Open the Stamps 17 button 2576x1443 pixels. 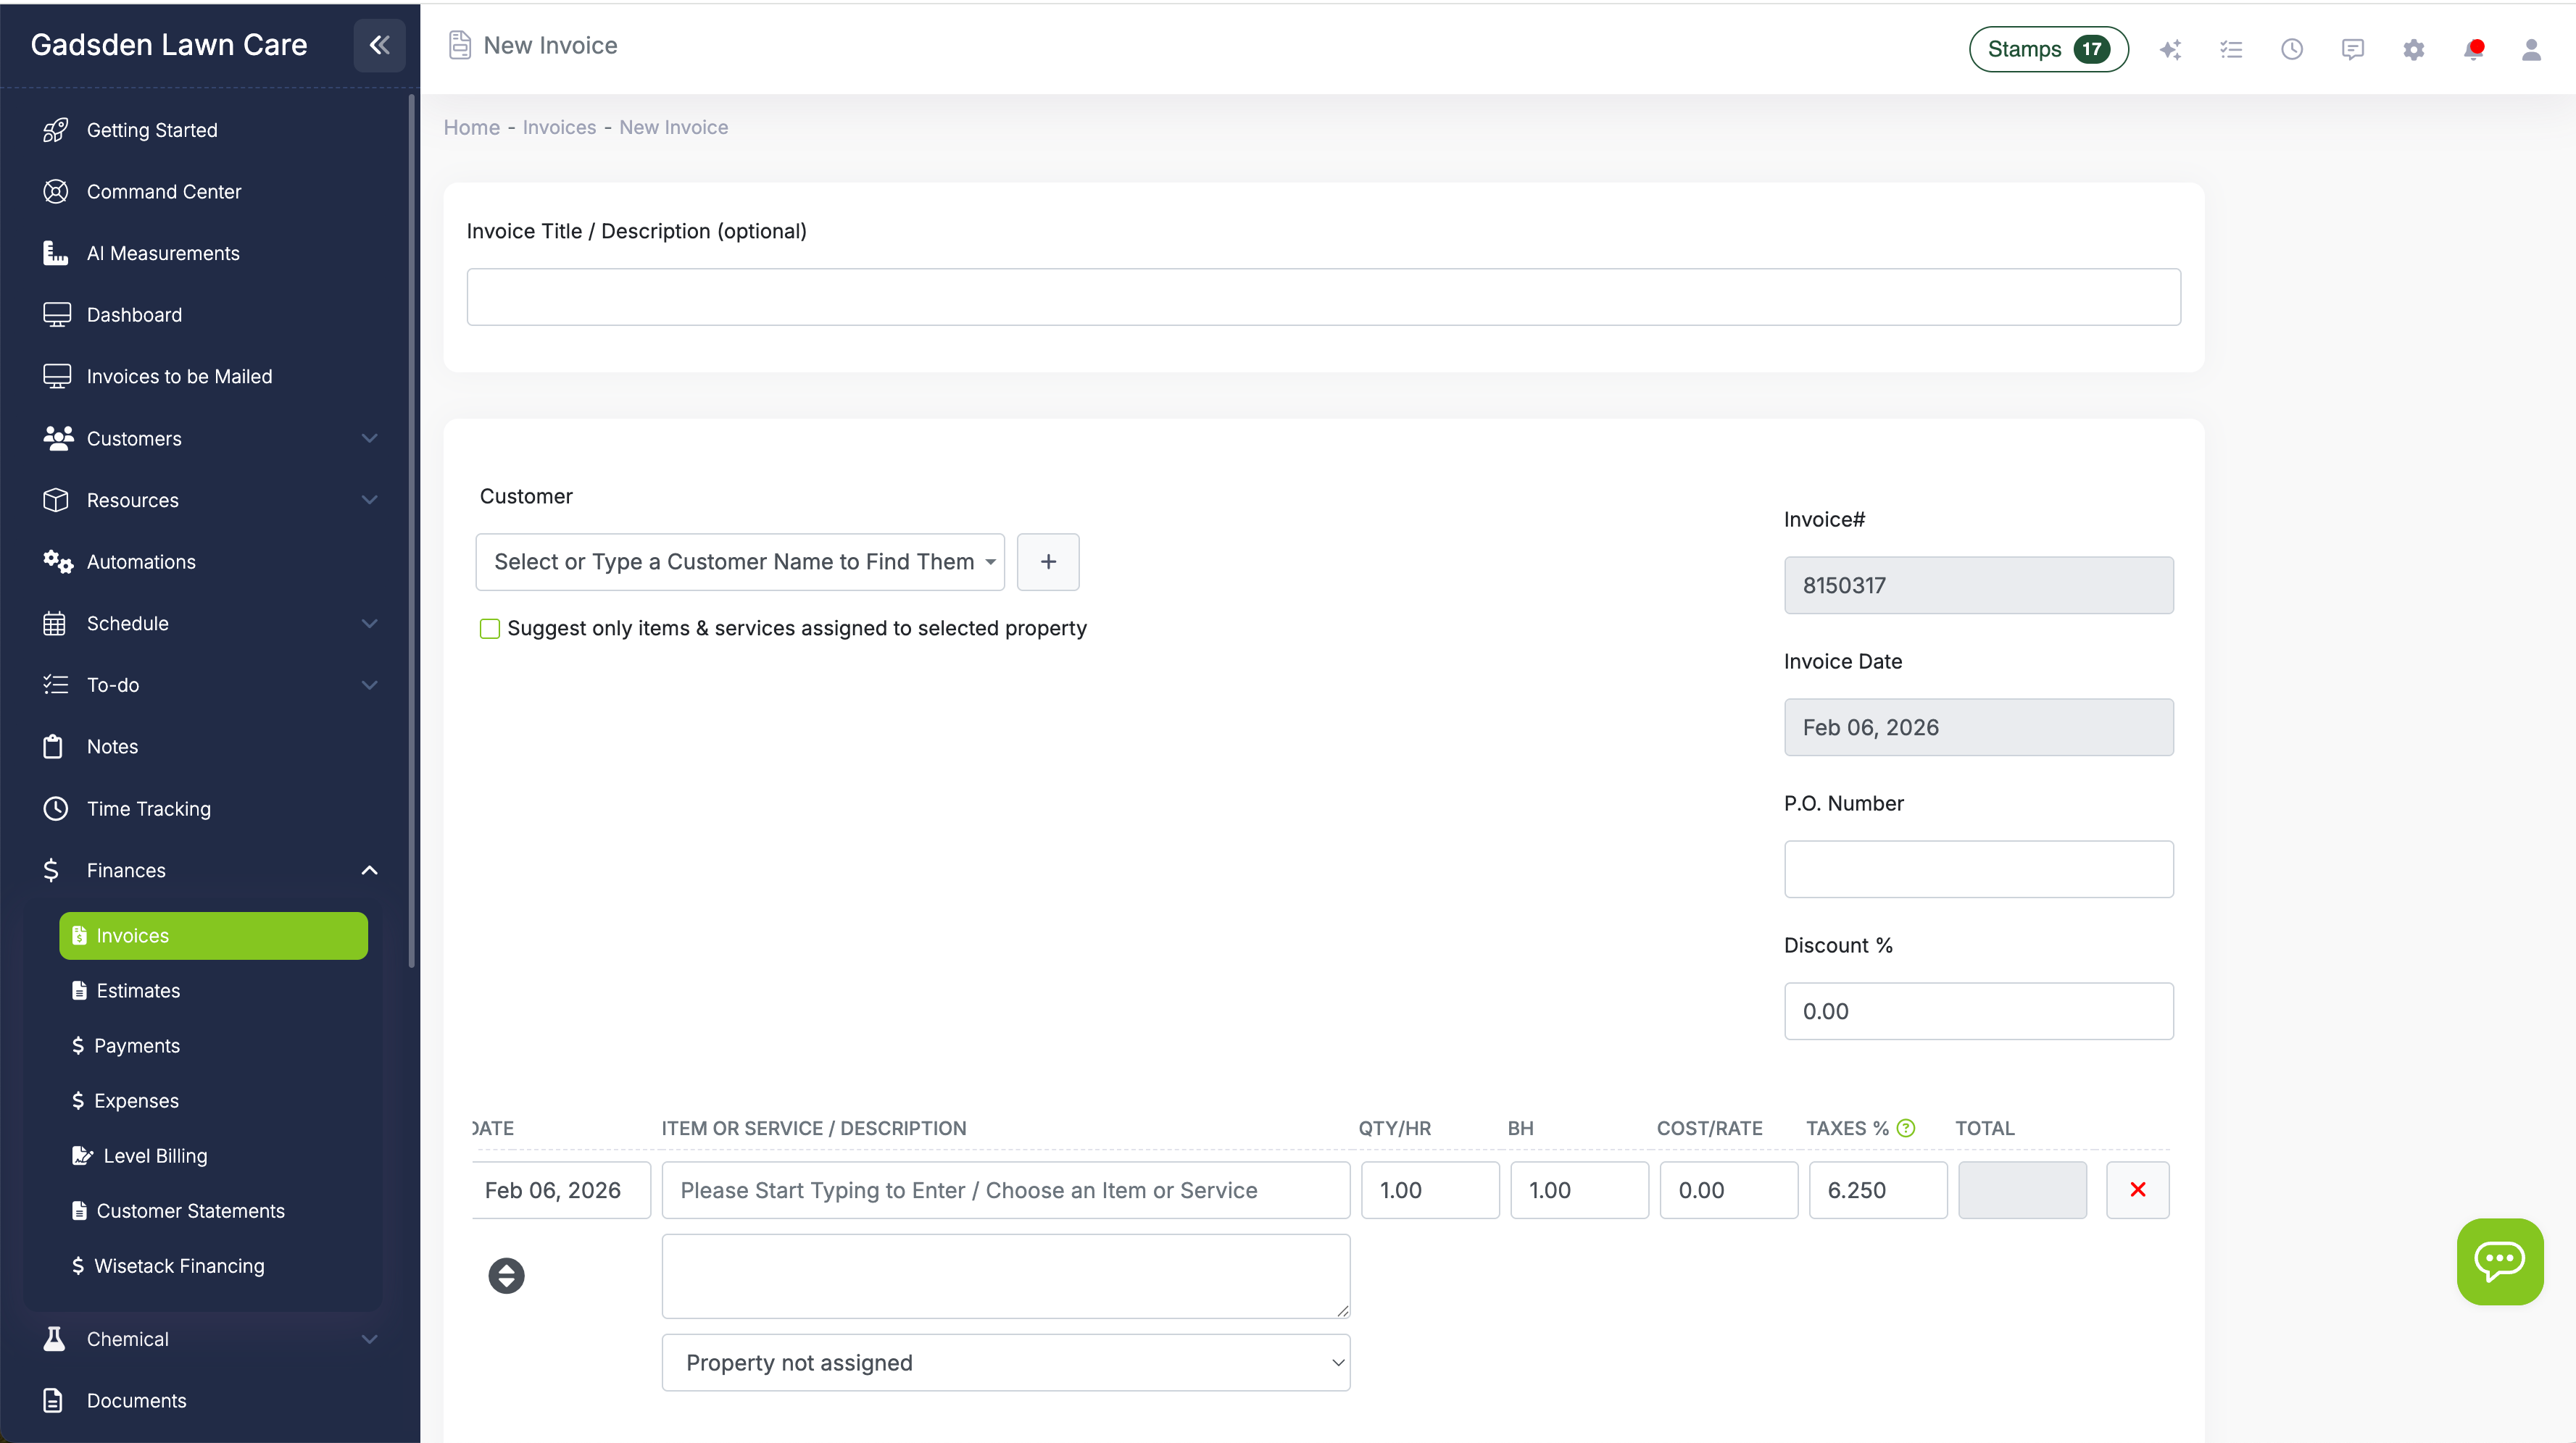click(2047, 48)
